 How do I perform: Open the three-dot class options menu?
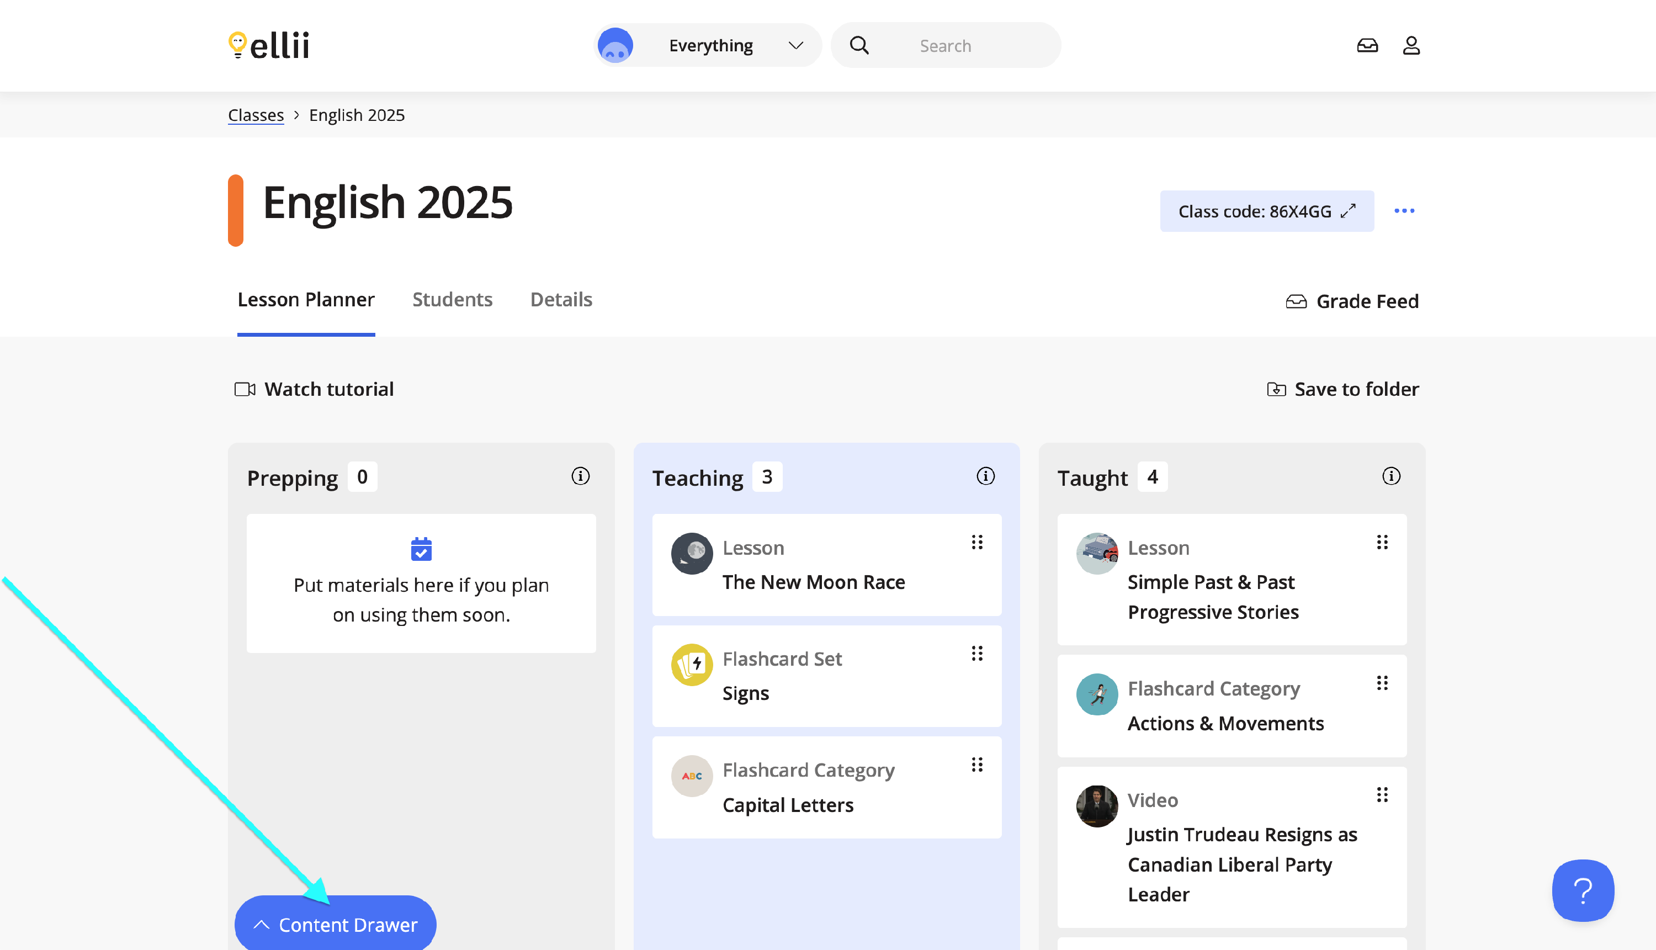pos(1404,211)
